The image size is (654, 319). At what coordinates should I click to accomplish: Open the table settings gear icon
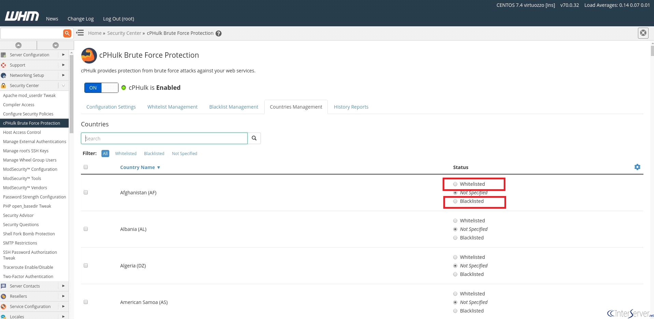[637, 167]
